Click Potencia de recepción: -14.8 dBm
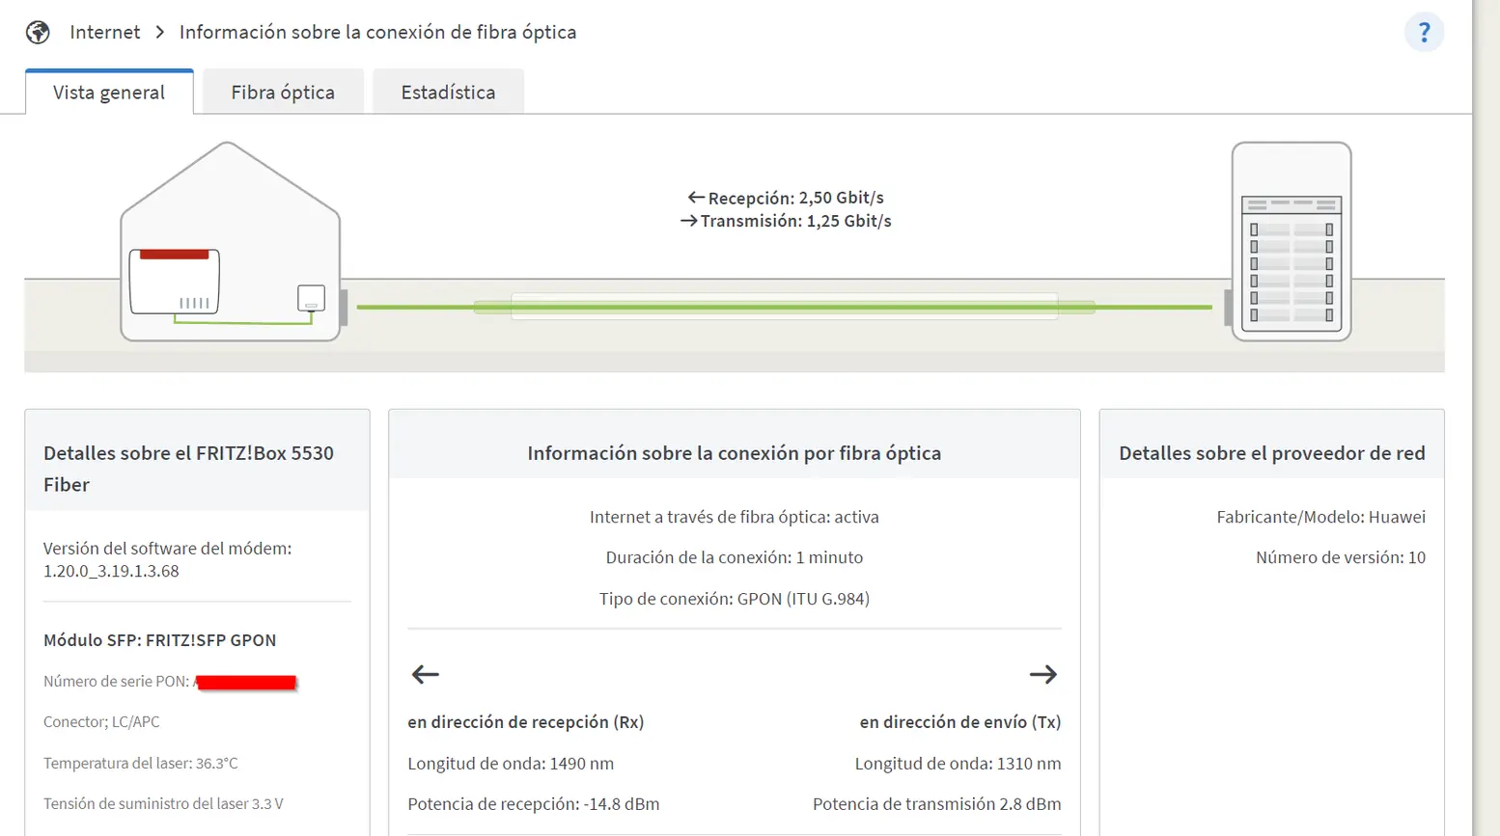Screen dimensions: 1500x836 pos(534,804)
